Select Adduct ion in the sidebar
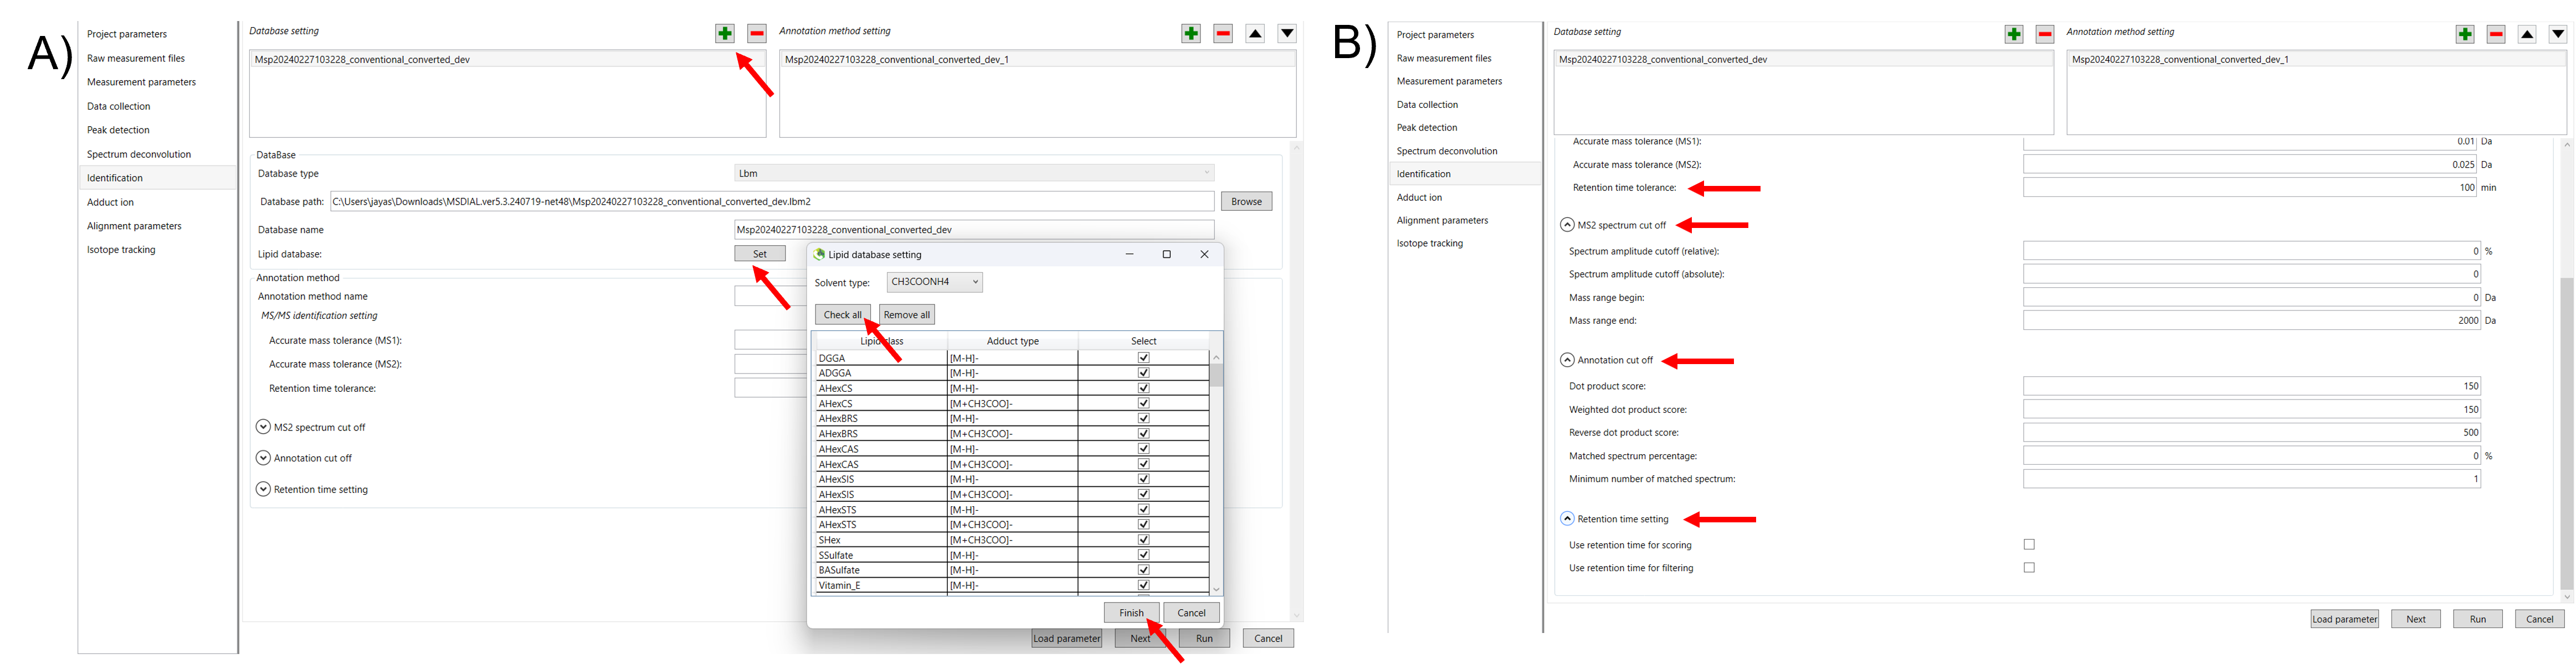Screen dimensions: 2576x664 110,202
